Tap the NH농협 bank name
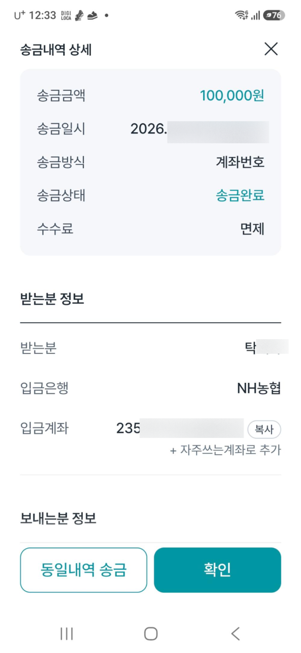 click(x=259, y=388)
